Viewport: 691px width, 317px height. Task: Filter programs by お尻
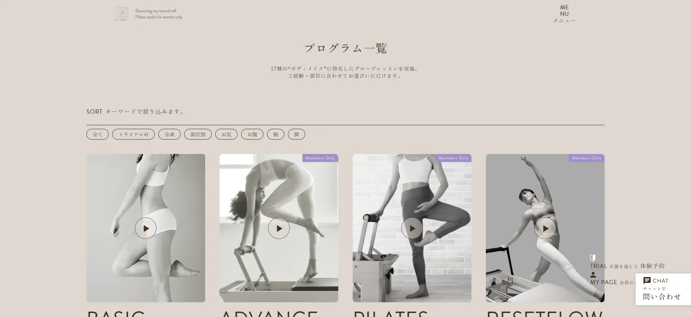226,134
